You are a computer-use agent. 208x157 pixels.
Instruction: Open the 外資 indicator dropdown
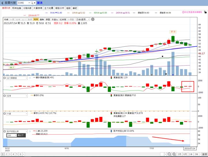pos(17,114)
